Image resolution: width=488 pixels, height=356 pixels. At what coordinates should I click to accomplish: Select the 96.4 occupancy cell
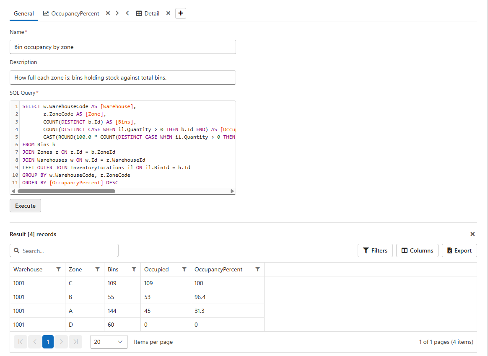228,297
